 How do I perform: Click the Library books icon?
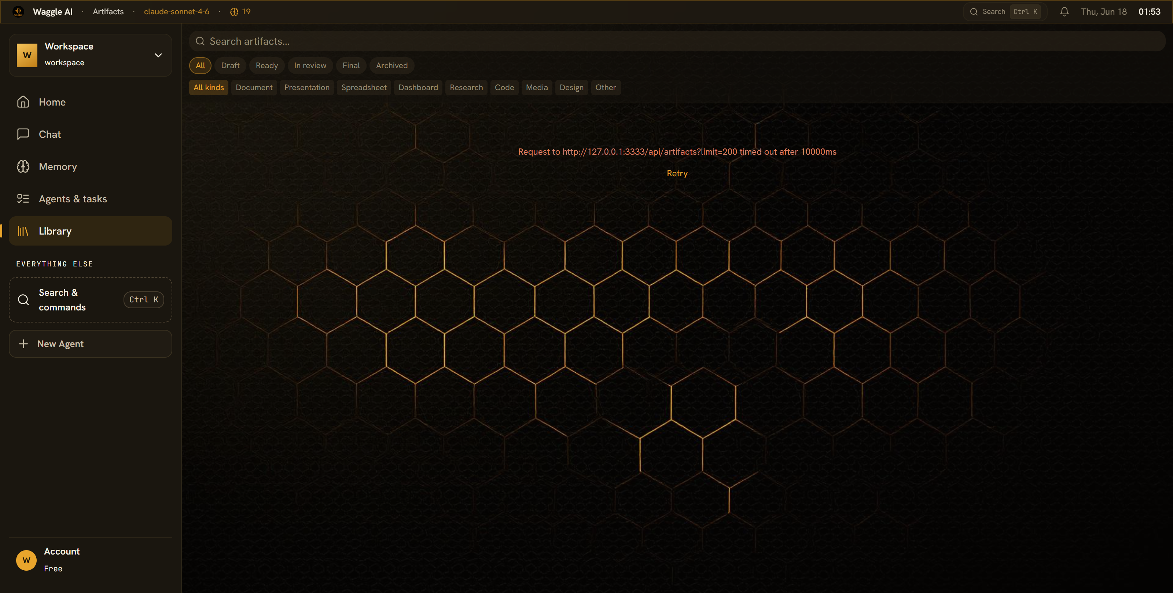(23, 231)
